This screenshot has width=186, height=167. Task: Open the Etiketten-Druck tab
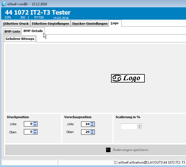coord(16,24)
